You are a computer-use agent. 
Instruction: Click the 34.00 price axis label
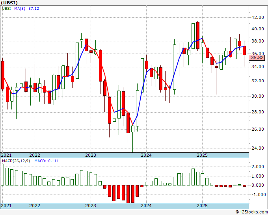pyautogui.click(x=258, y=67)
